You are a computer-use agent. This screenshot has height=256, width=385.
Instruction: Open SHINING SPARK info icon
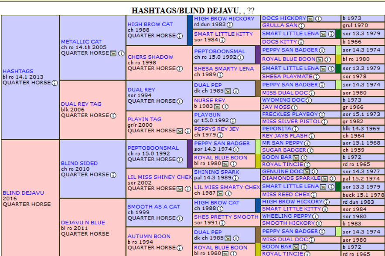(235, 178)
